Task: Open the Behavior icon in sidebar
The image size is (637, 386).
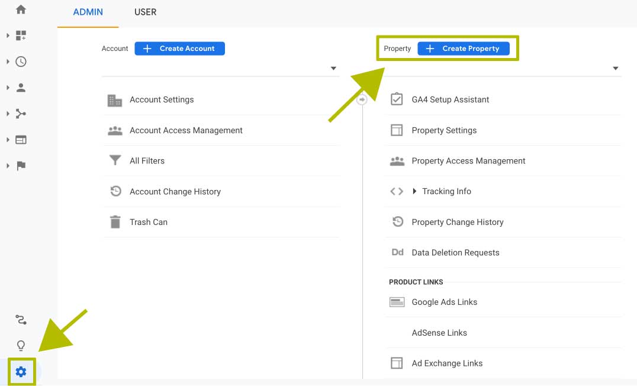Action: [x=21, y=140]
